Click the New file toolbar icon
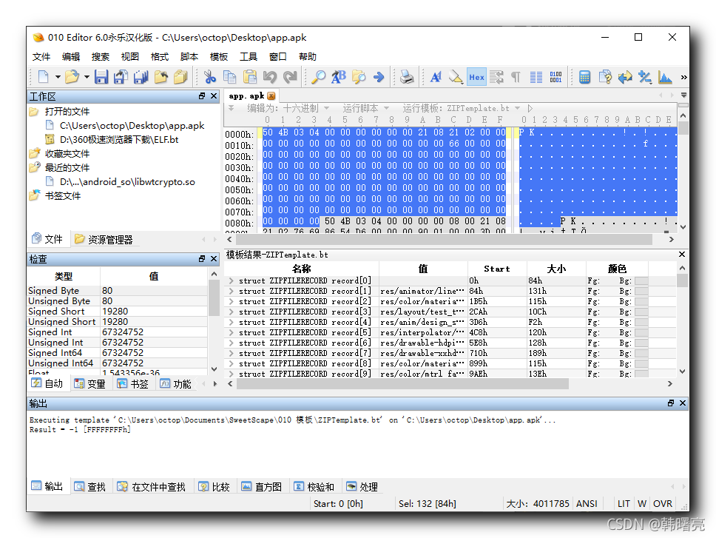Image resolution: width=716 pixels, height=538 pixels. 44,77
